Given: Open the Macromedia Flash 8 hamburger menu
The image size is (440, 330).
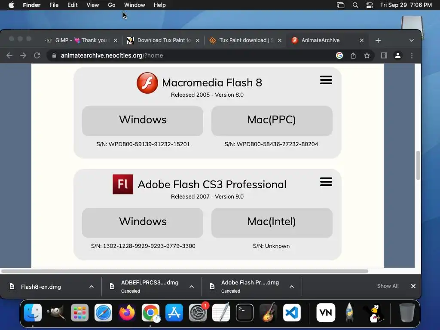Looking at the screenshot, I should pos(326,80).
